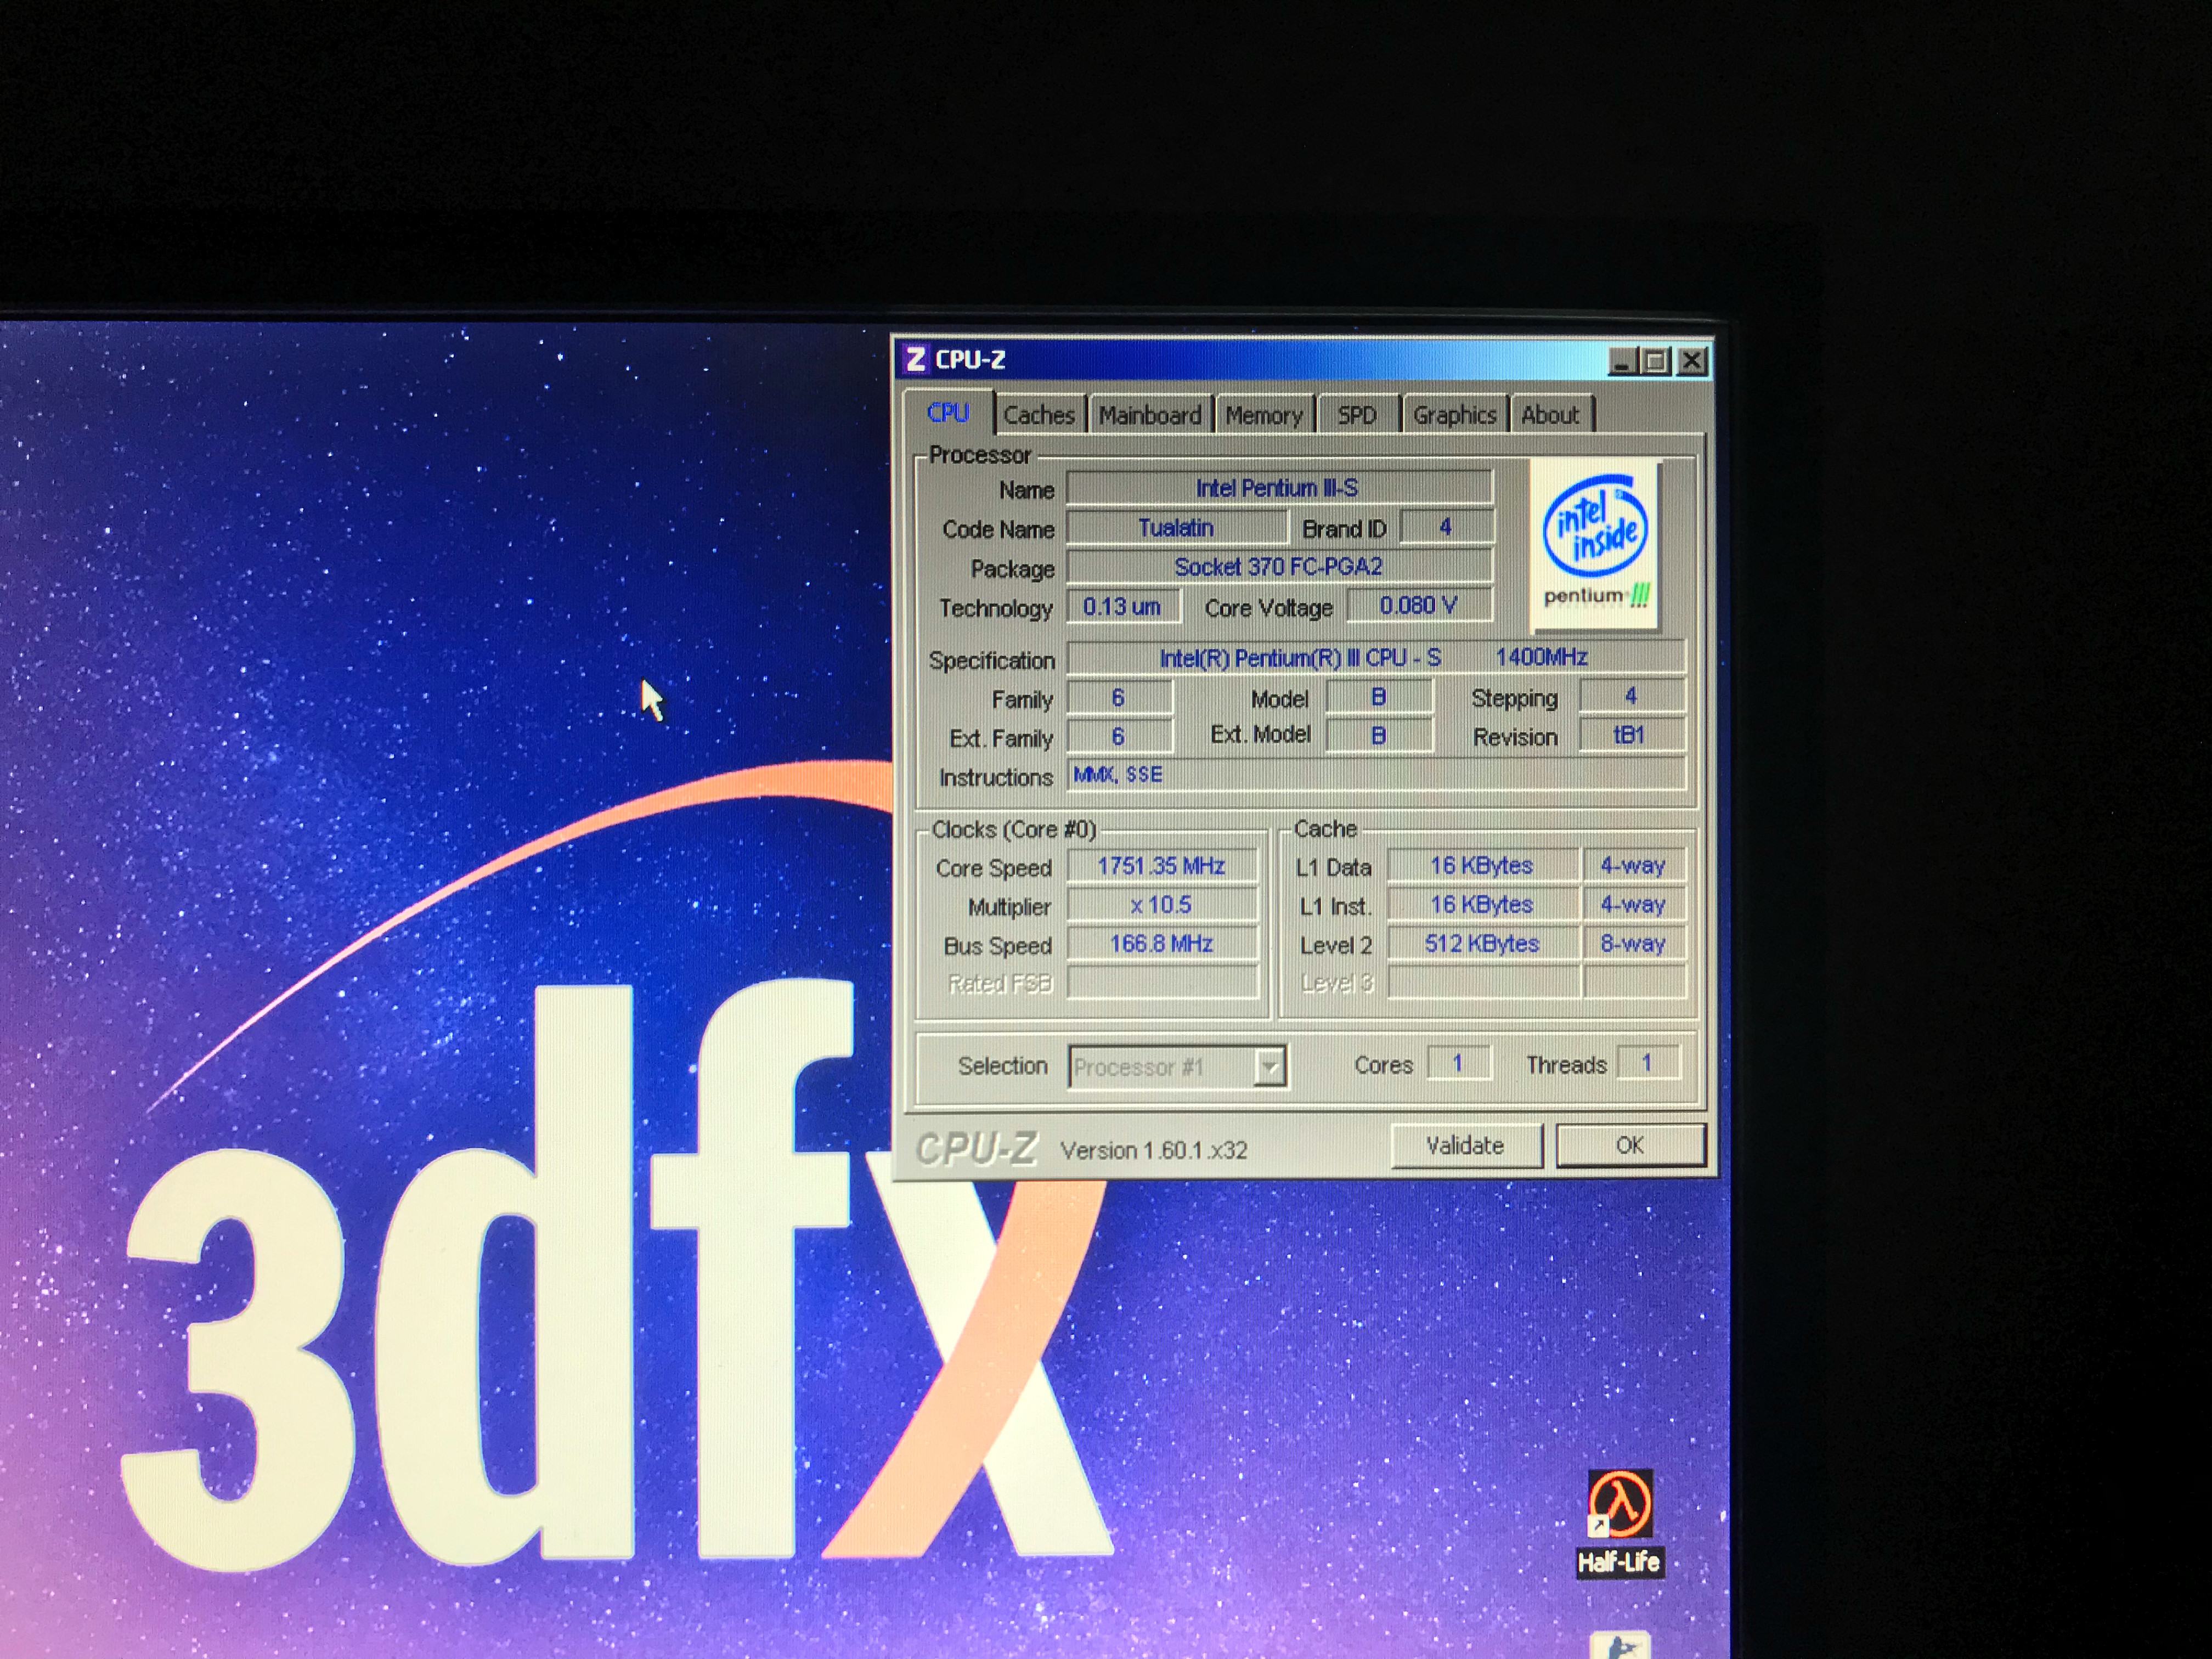Screen dimensions: 2212x1659
Task: Minimize the CPU-Z window
Action: pos(1622,361)
